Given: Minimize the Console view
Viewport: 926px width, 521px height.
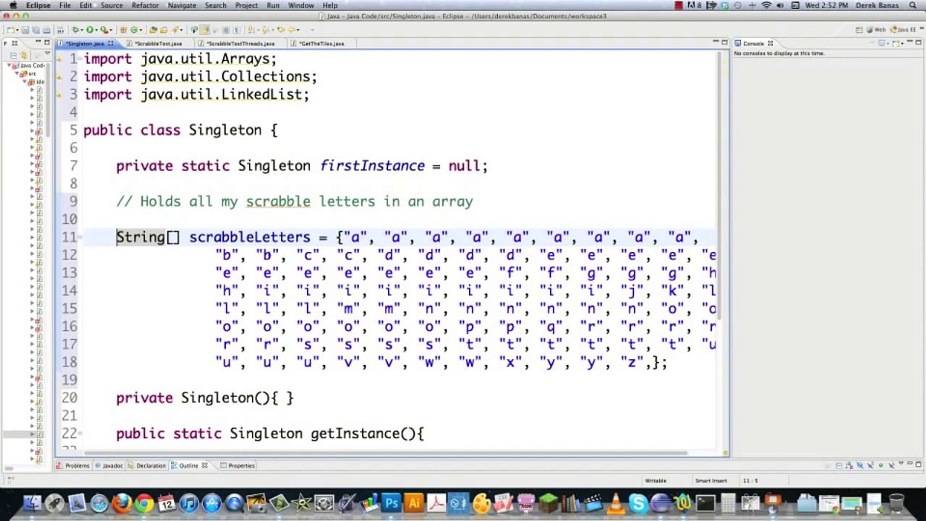Looking at the screenshot, I should (x=910, y=42).
